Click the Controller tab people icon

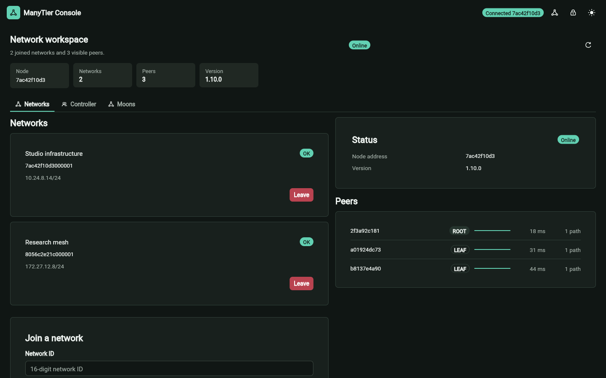point(64,104)
